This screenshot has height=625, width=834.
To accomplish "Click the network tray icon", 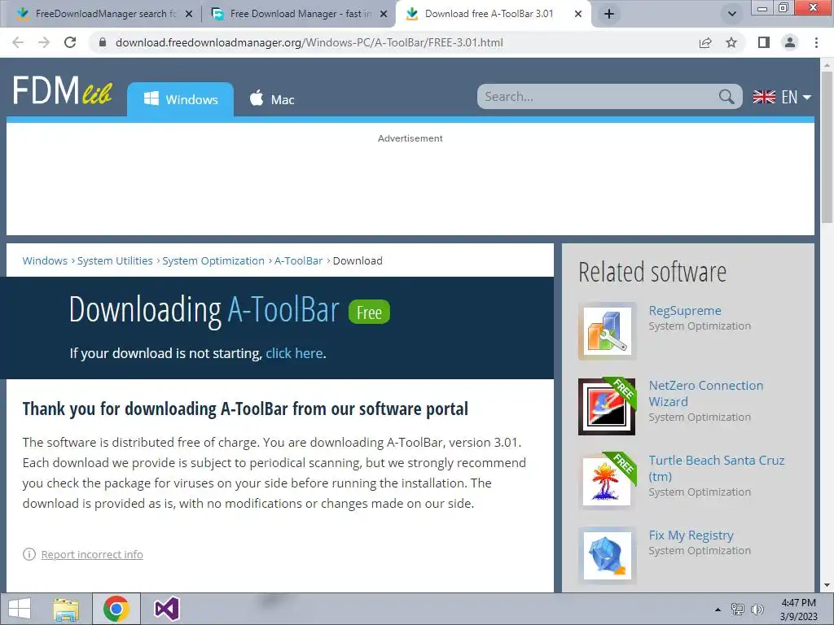I will [x=738, y=610].
